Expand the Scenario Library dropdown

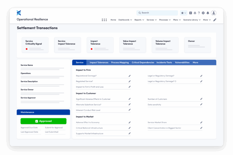click(x=192, y=20)
